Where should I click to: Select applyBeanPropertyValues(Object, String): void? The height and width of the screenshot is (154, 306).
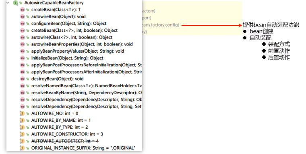tap(78, 51)
